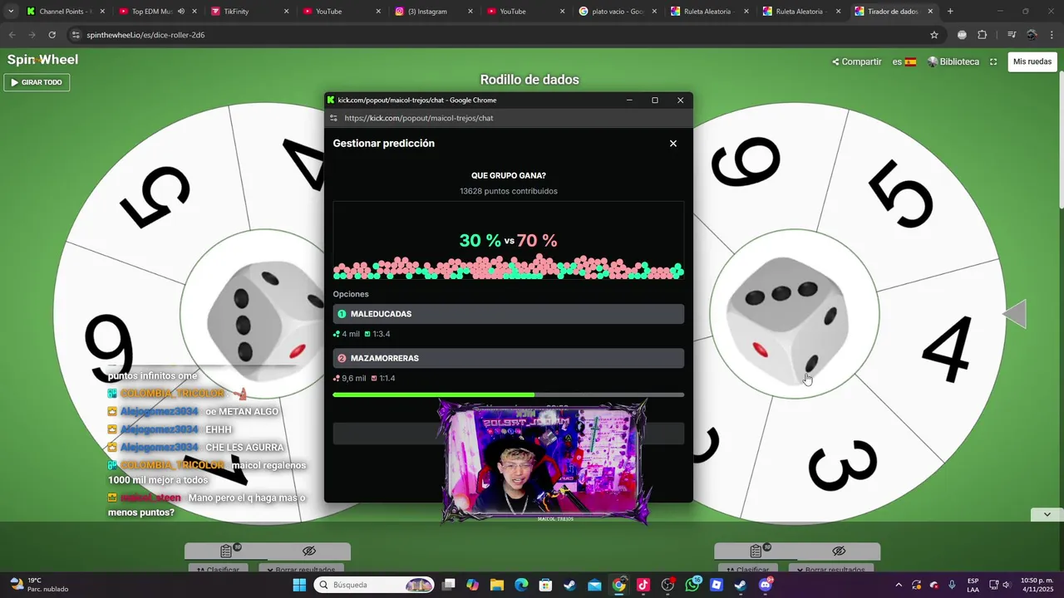Open the browser extensions puzzle icon
Image resolution: width=1064 pixels, height=598 pixels.
[x=982, y=35]
